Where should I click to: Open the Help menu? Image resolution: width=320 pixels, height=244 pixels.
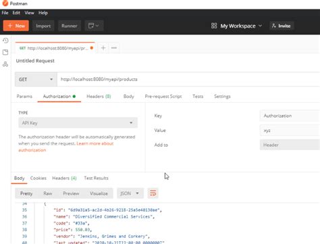[x=43, y=13]
